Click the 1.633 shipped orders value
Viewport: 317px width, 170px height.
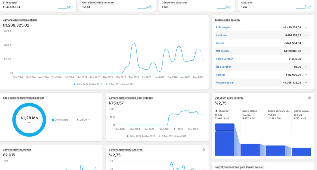pyautogui.click(x=165, y=7)
